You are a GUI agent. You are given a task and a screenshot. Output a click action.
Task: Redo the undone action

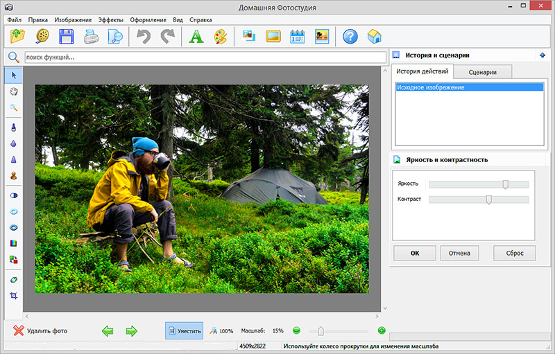[168, 37]
